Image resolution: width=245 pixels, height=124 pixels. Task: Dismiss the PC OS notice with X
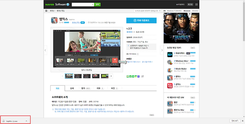click(160, 11)
